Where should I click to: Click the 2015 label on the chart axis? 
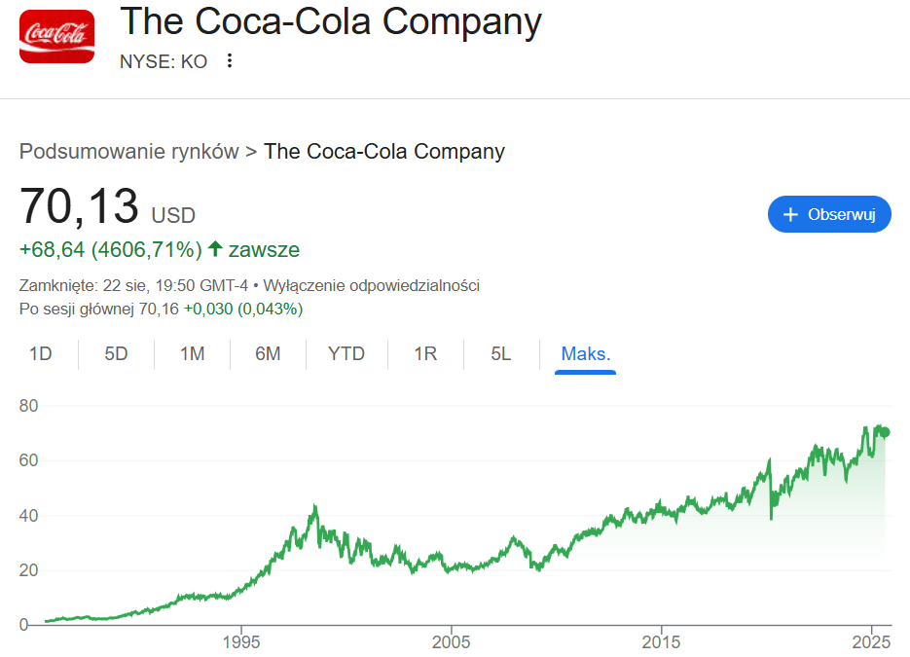pyautogui.click(x=661, y=641)
